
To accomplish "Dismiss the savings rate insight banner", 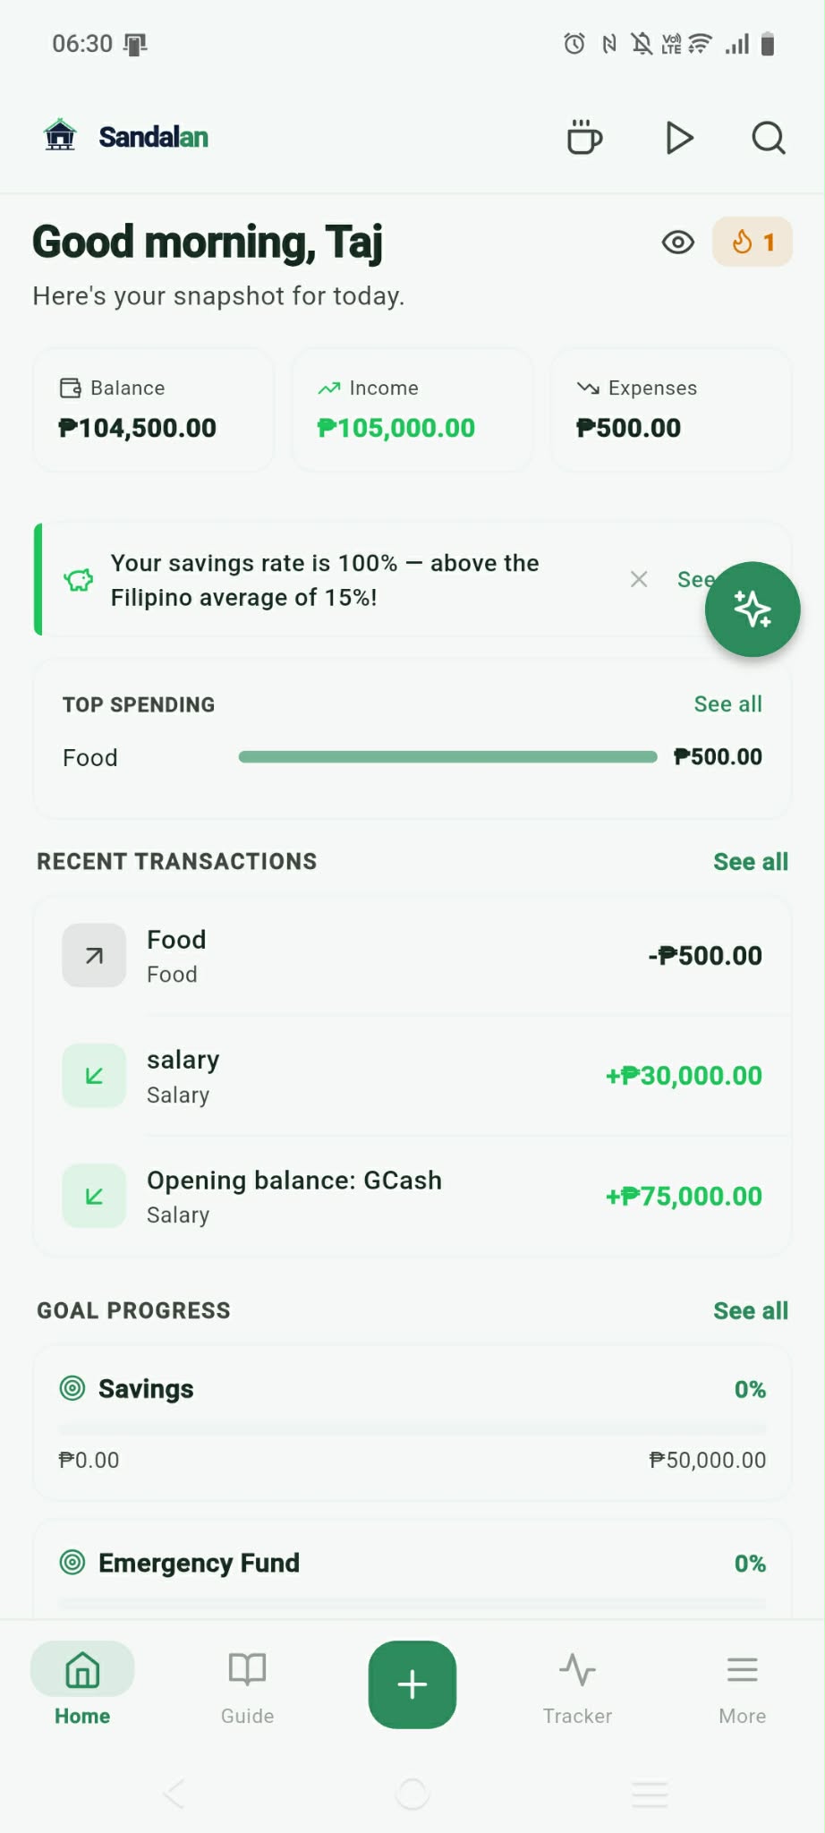I will pos(639,579).
